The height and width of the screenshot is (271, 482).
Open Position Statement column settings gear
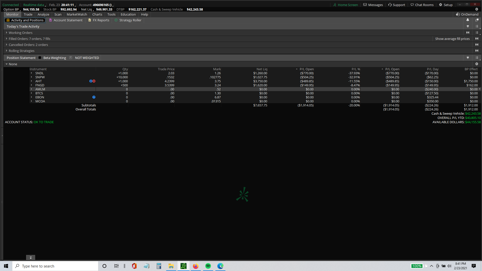(x=477, y=64)
